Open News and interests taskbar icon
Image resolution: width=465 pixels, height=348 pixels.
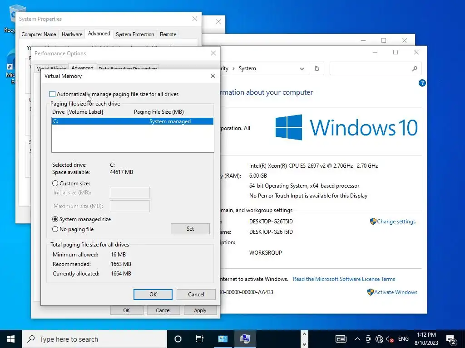341,339
